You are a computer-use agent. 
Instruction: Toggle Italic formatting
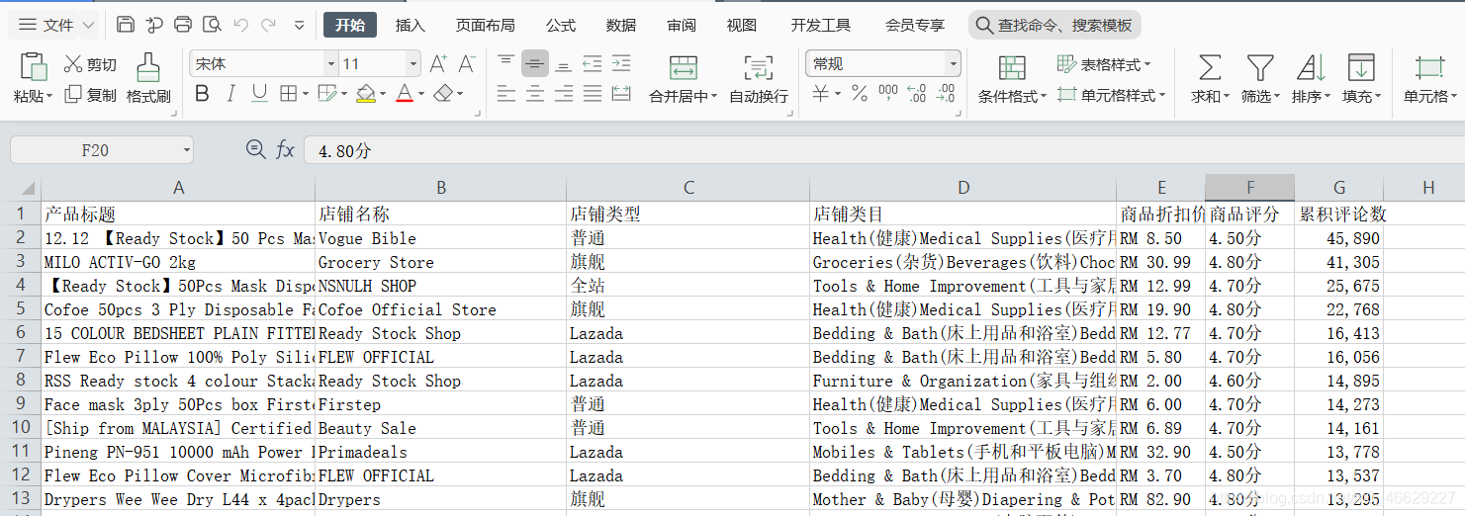point(231,94)
